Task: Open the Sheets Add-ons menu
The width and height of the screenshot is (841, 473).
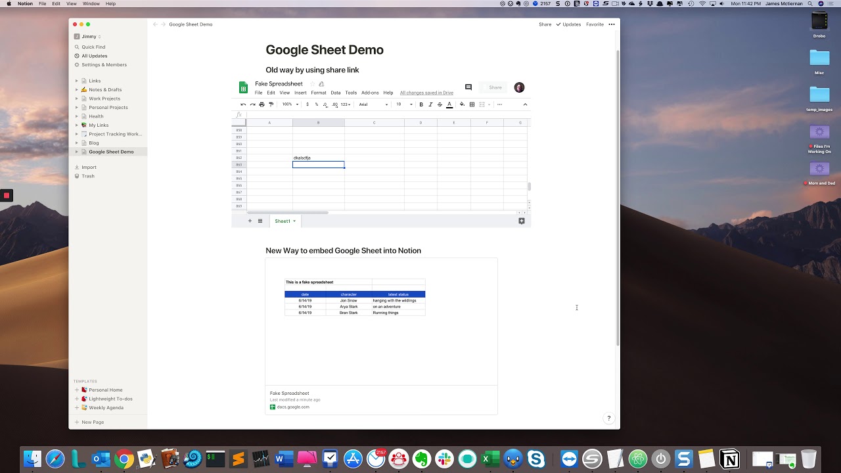Action: [x=370, y=93]
